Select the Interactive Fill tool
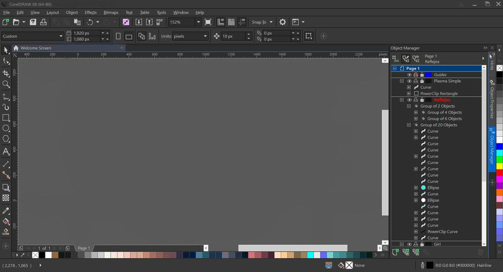Viewport: 503px width, 272px height. point(6,221)
